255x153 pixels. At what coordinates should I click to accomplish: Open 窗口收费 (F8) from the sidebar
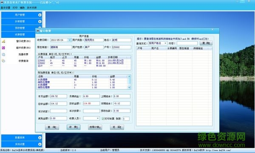point(23,41)
